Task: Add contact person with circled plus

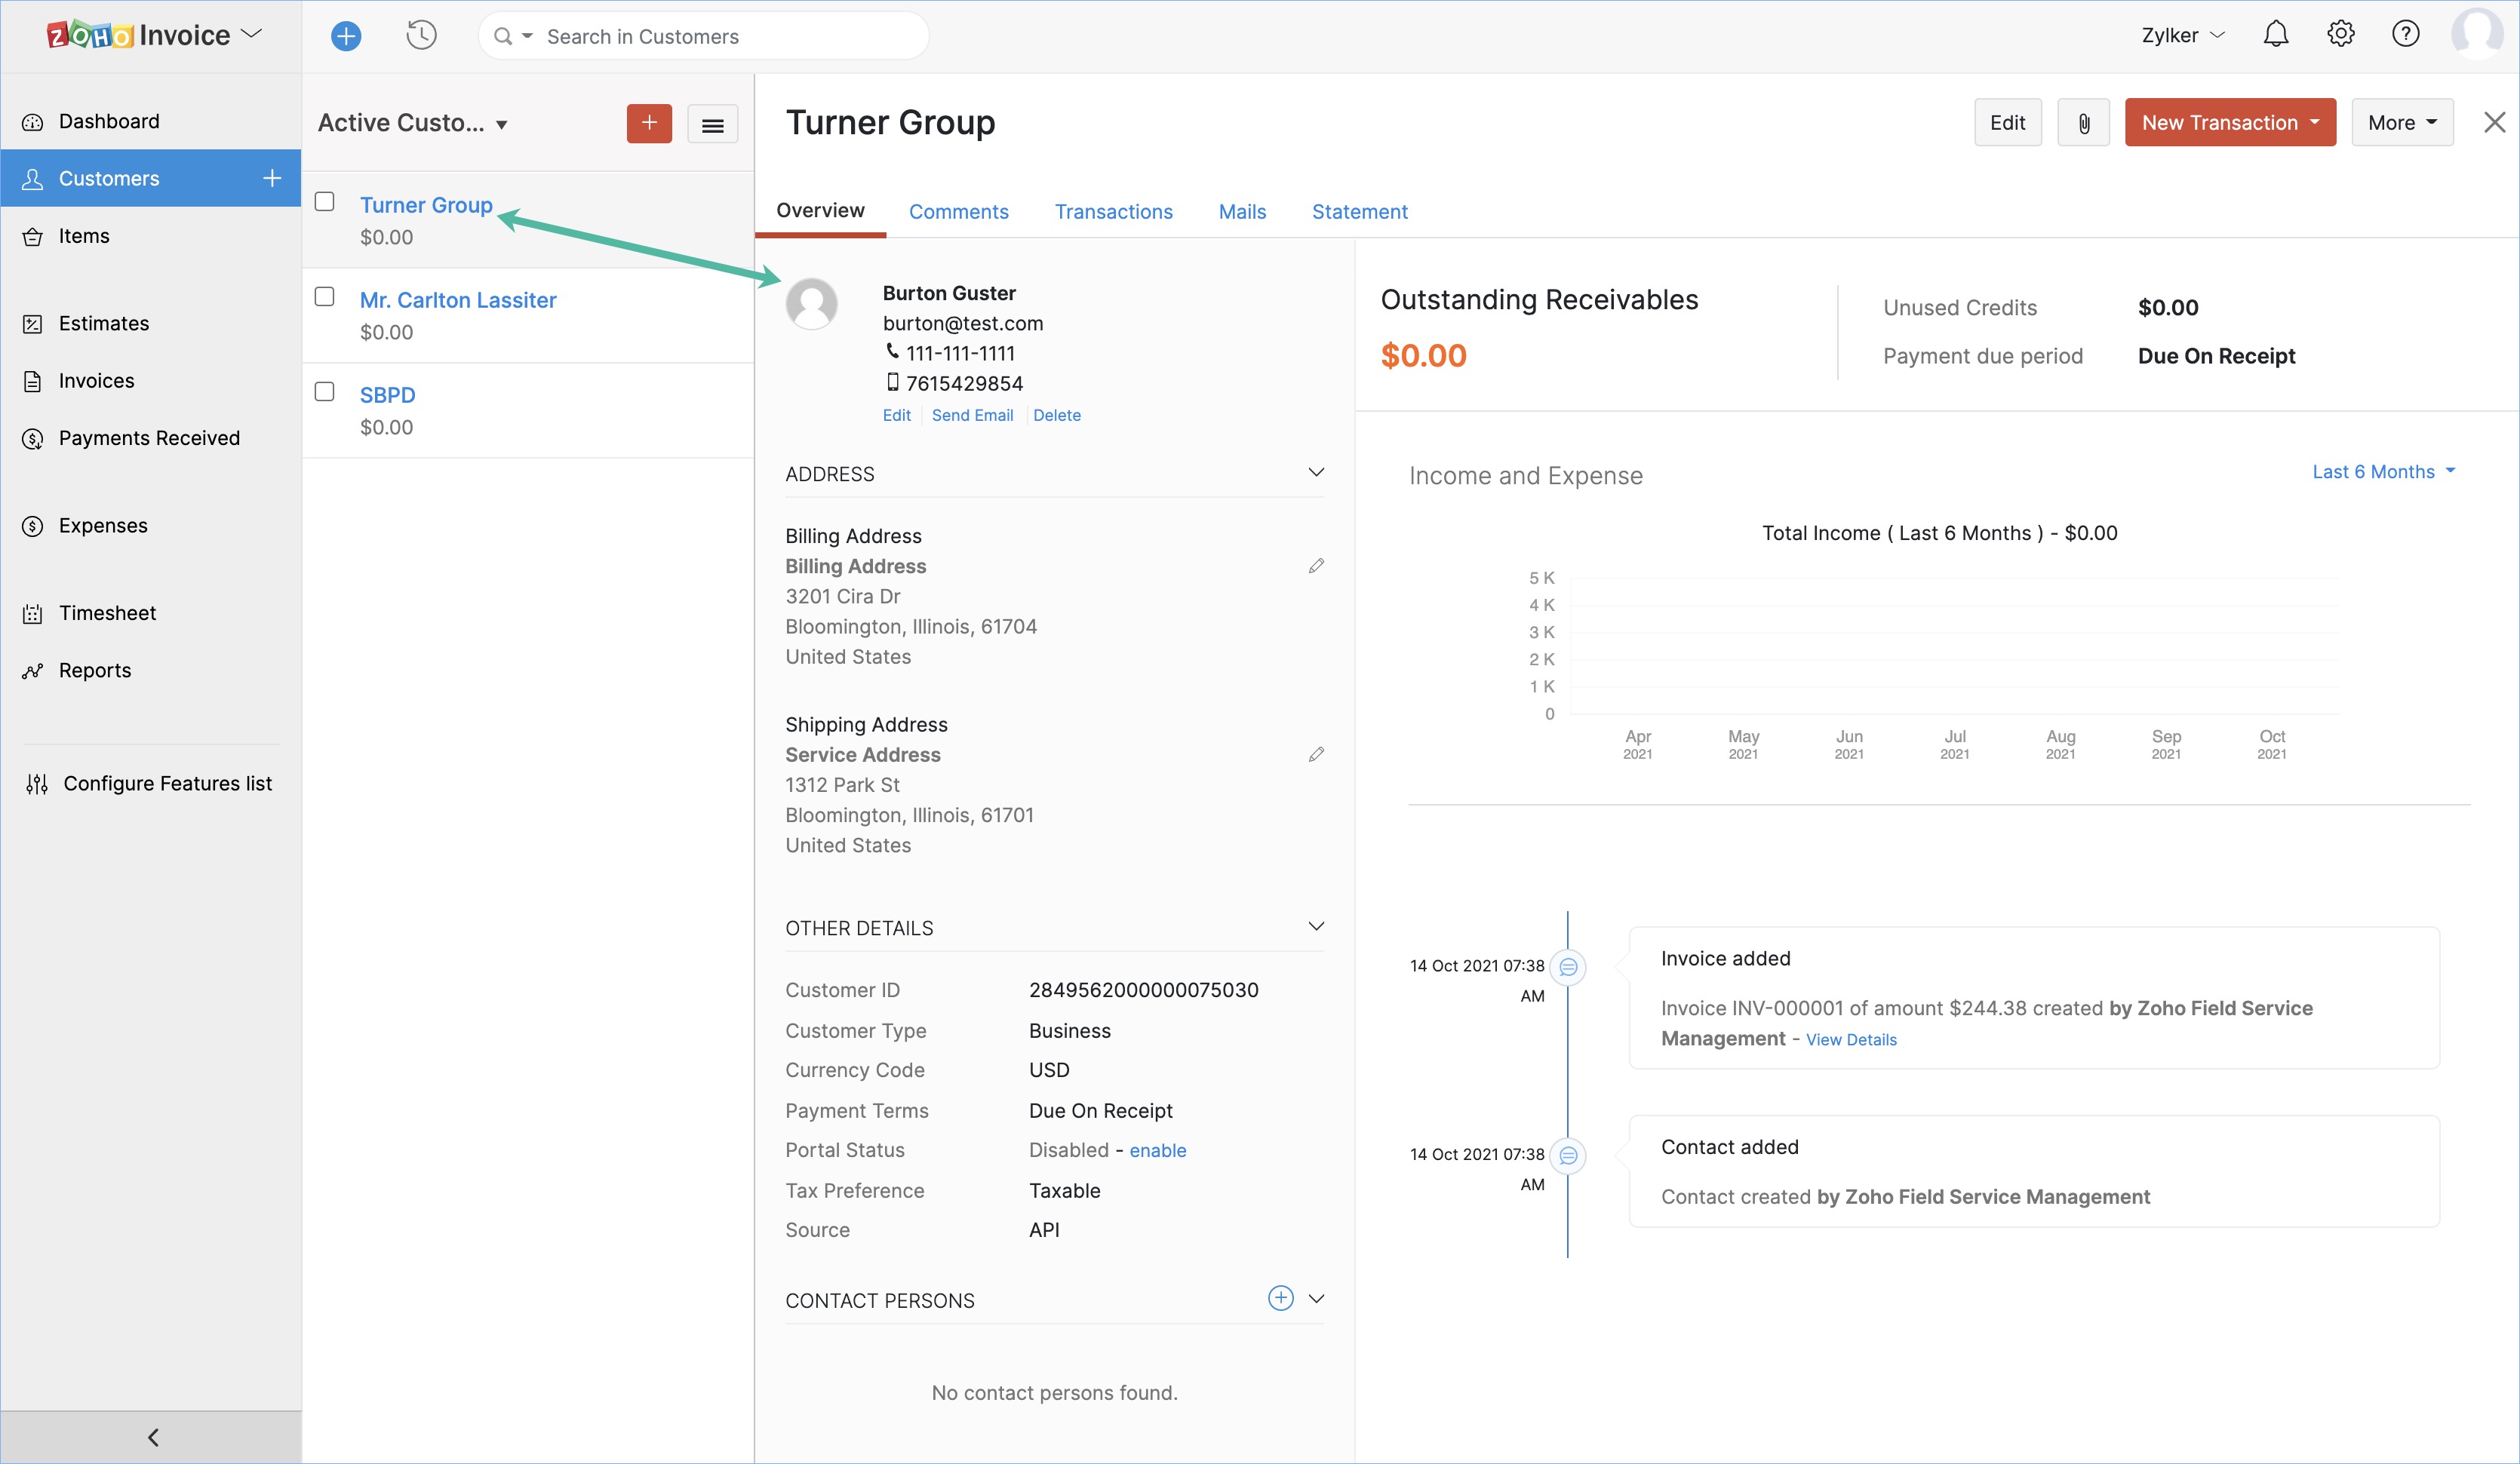Action: (x=1280, y=1298)
